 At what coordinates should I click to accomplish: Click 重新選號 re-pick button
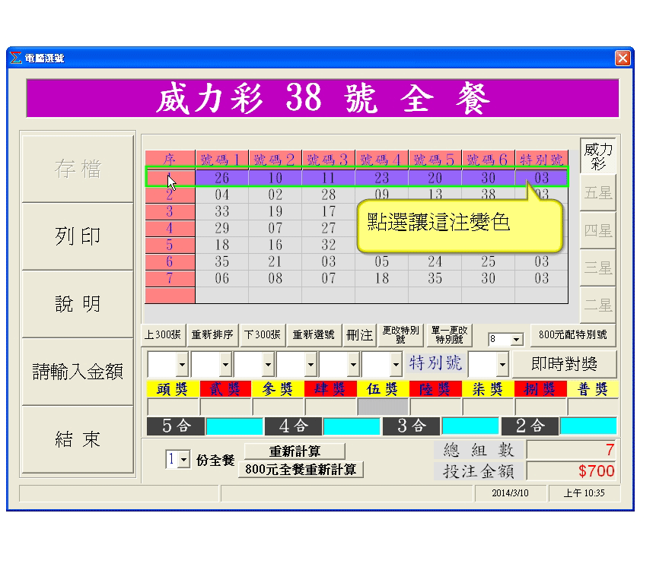pyautogui.click(x=314, y=334)
